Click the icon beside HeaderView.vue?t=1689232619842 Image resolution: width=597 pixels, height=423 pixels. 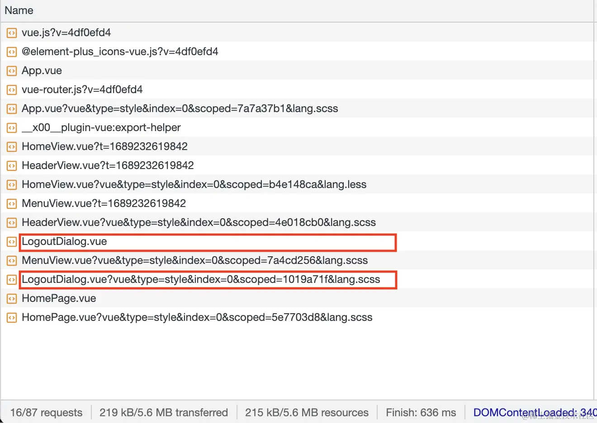coord(12,166)
